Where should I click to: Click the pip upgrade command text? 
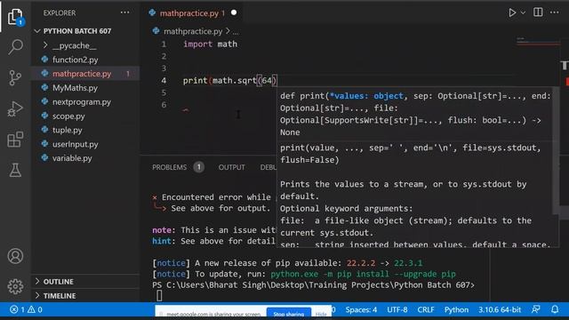363,274
